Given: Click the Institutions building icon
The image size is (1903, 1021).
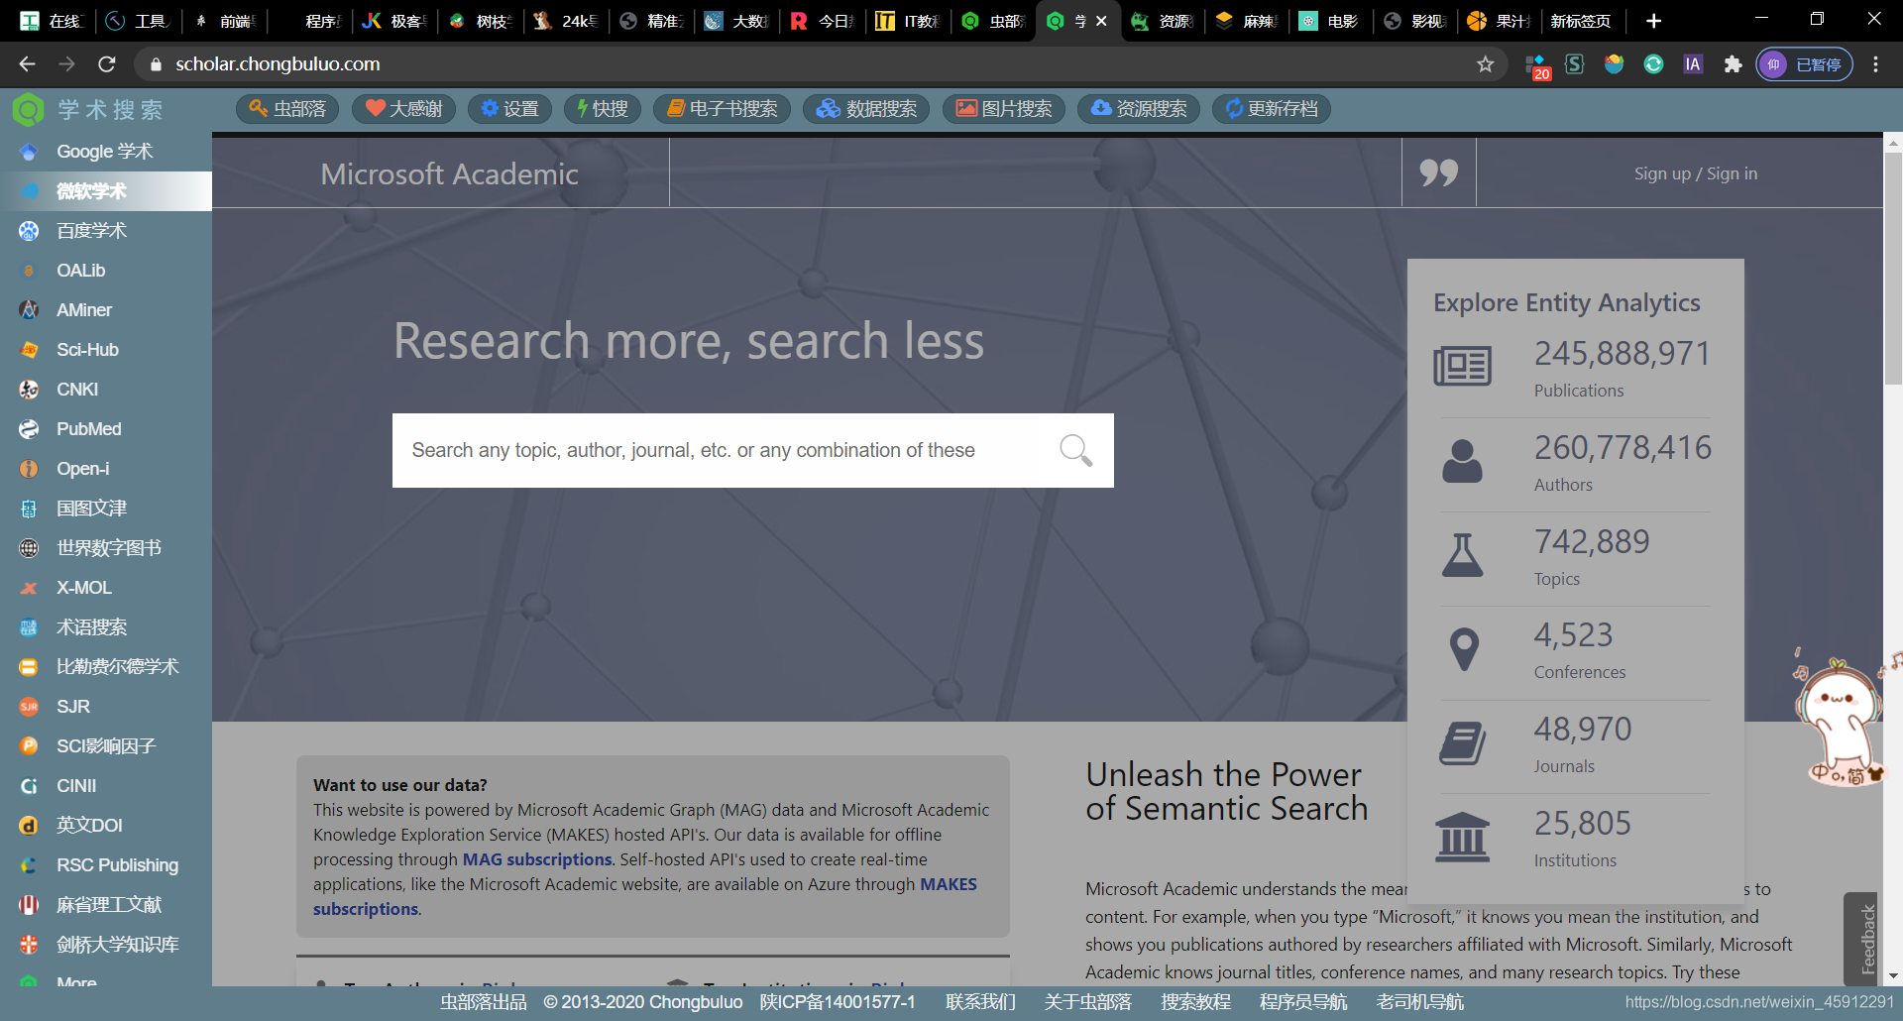Looking at the screenshot, I should 1462,838.
